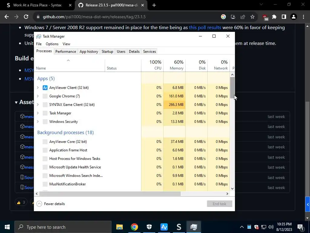Open the Options menu in Task Manager

click(52, 44)
